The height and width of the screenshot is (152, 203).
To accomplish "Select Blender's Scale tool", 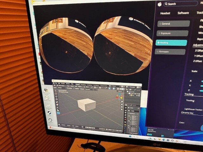I will coord(57,102).
